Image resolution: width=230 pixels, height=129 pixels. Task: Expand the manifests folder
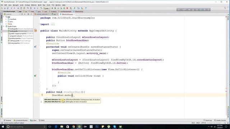pos(6,19)
